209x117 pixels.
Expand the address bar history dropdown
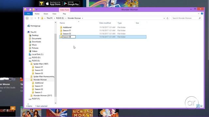coord(164,18)
